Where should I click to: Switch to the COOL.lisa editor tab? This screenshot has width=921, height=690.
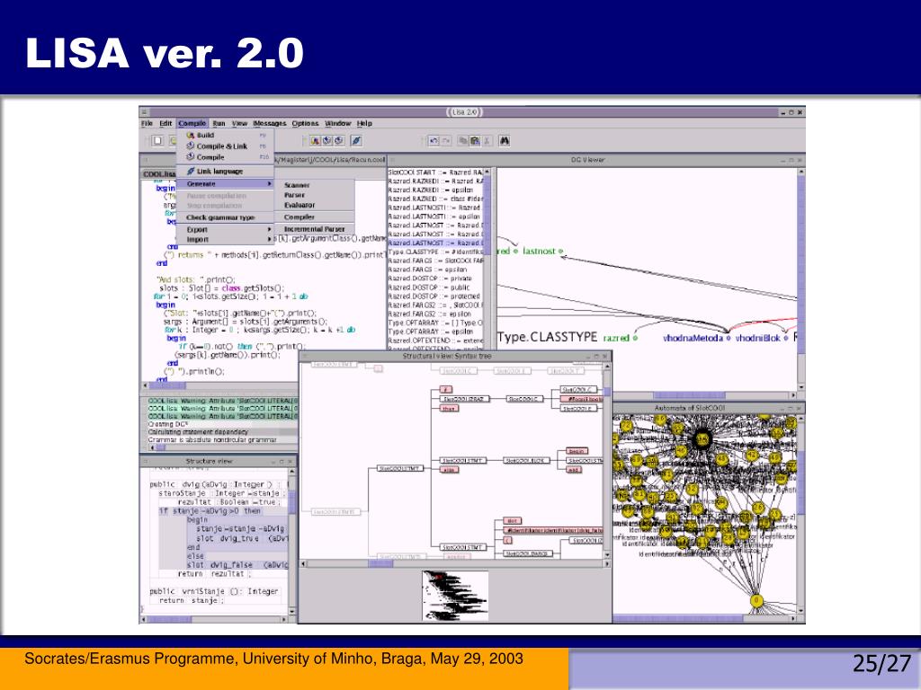coord(160,174)
